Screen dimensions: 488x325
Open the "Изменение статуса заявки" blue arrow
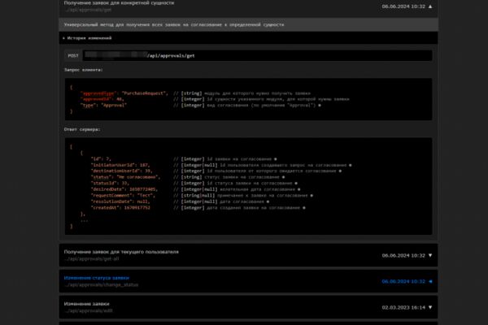point(430,281)
